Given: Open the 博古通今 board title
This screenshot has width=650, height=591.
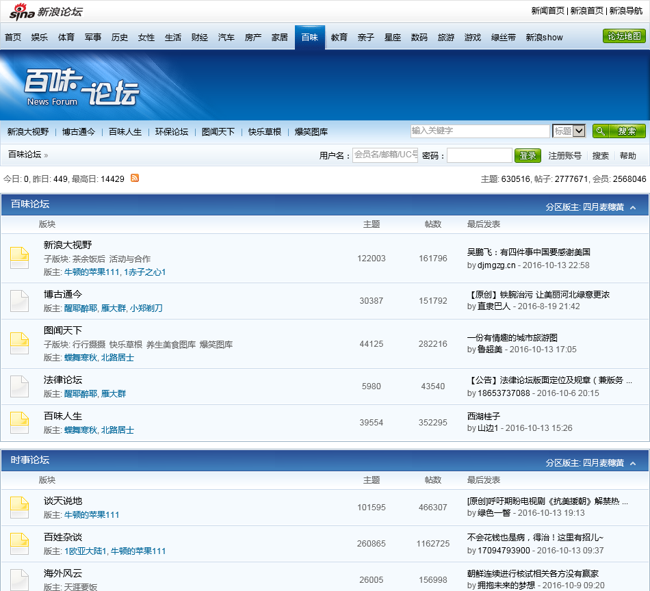Looking at the screenshot, I should [62, 294].
